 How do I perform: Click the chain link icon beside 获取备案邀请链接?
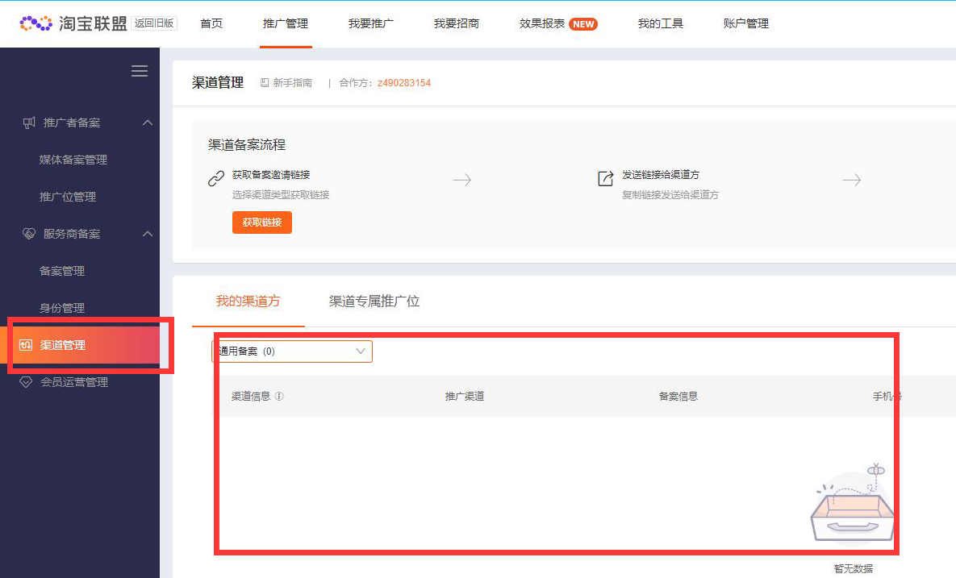click(216, 178)
